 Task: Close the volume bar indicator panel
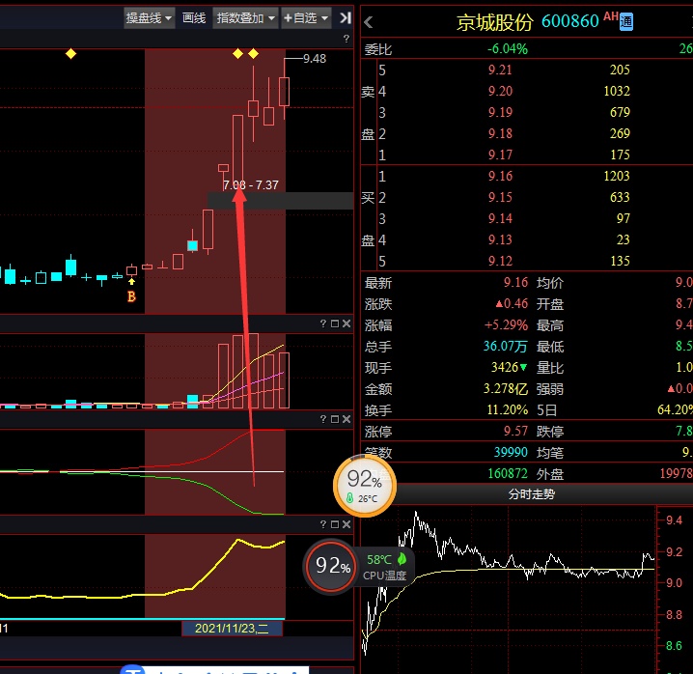(346, 323)
